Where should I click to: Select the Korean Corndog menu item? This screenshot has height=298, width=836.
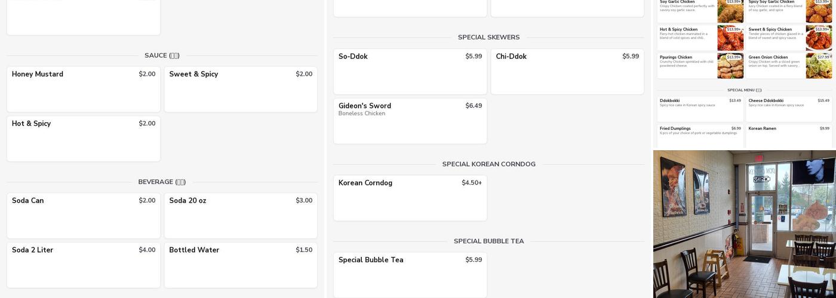[x=410, y=198]
